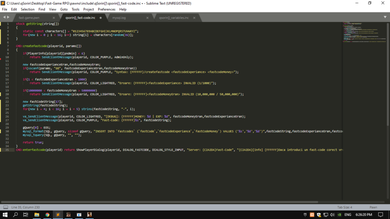Open the Project menu
390x219 pixels.
89,9
